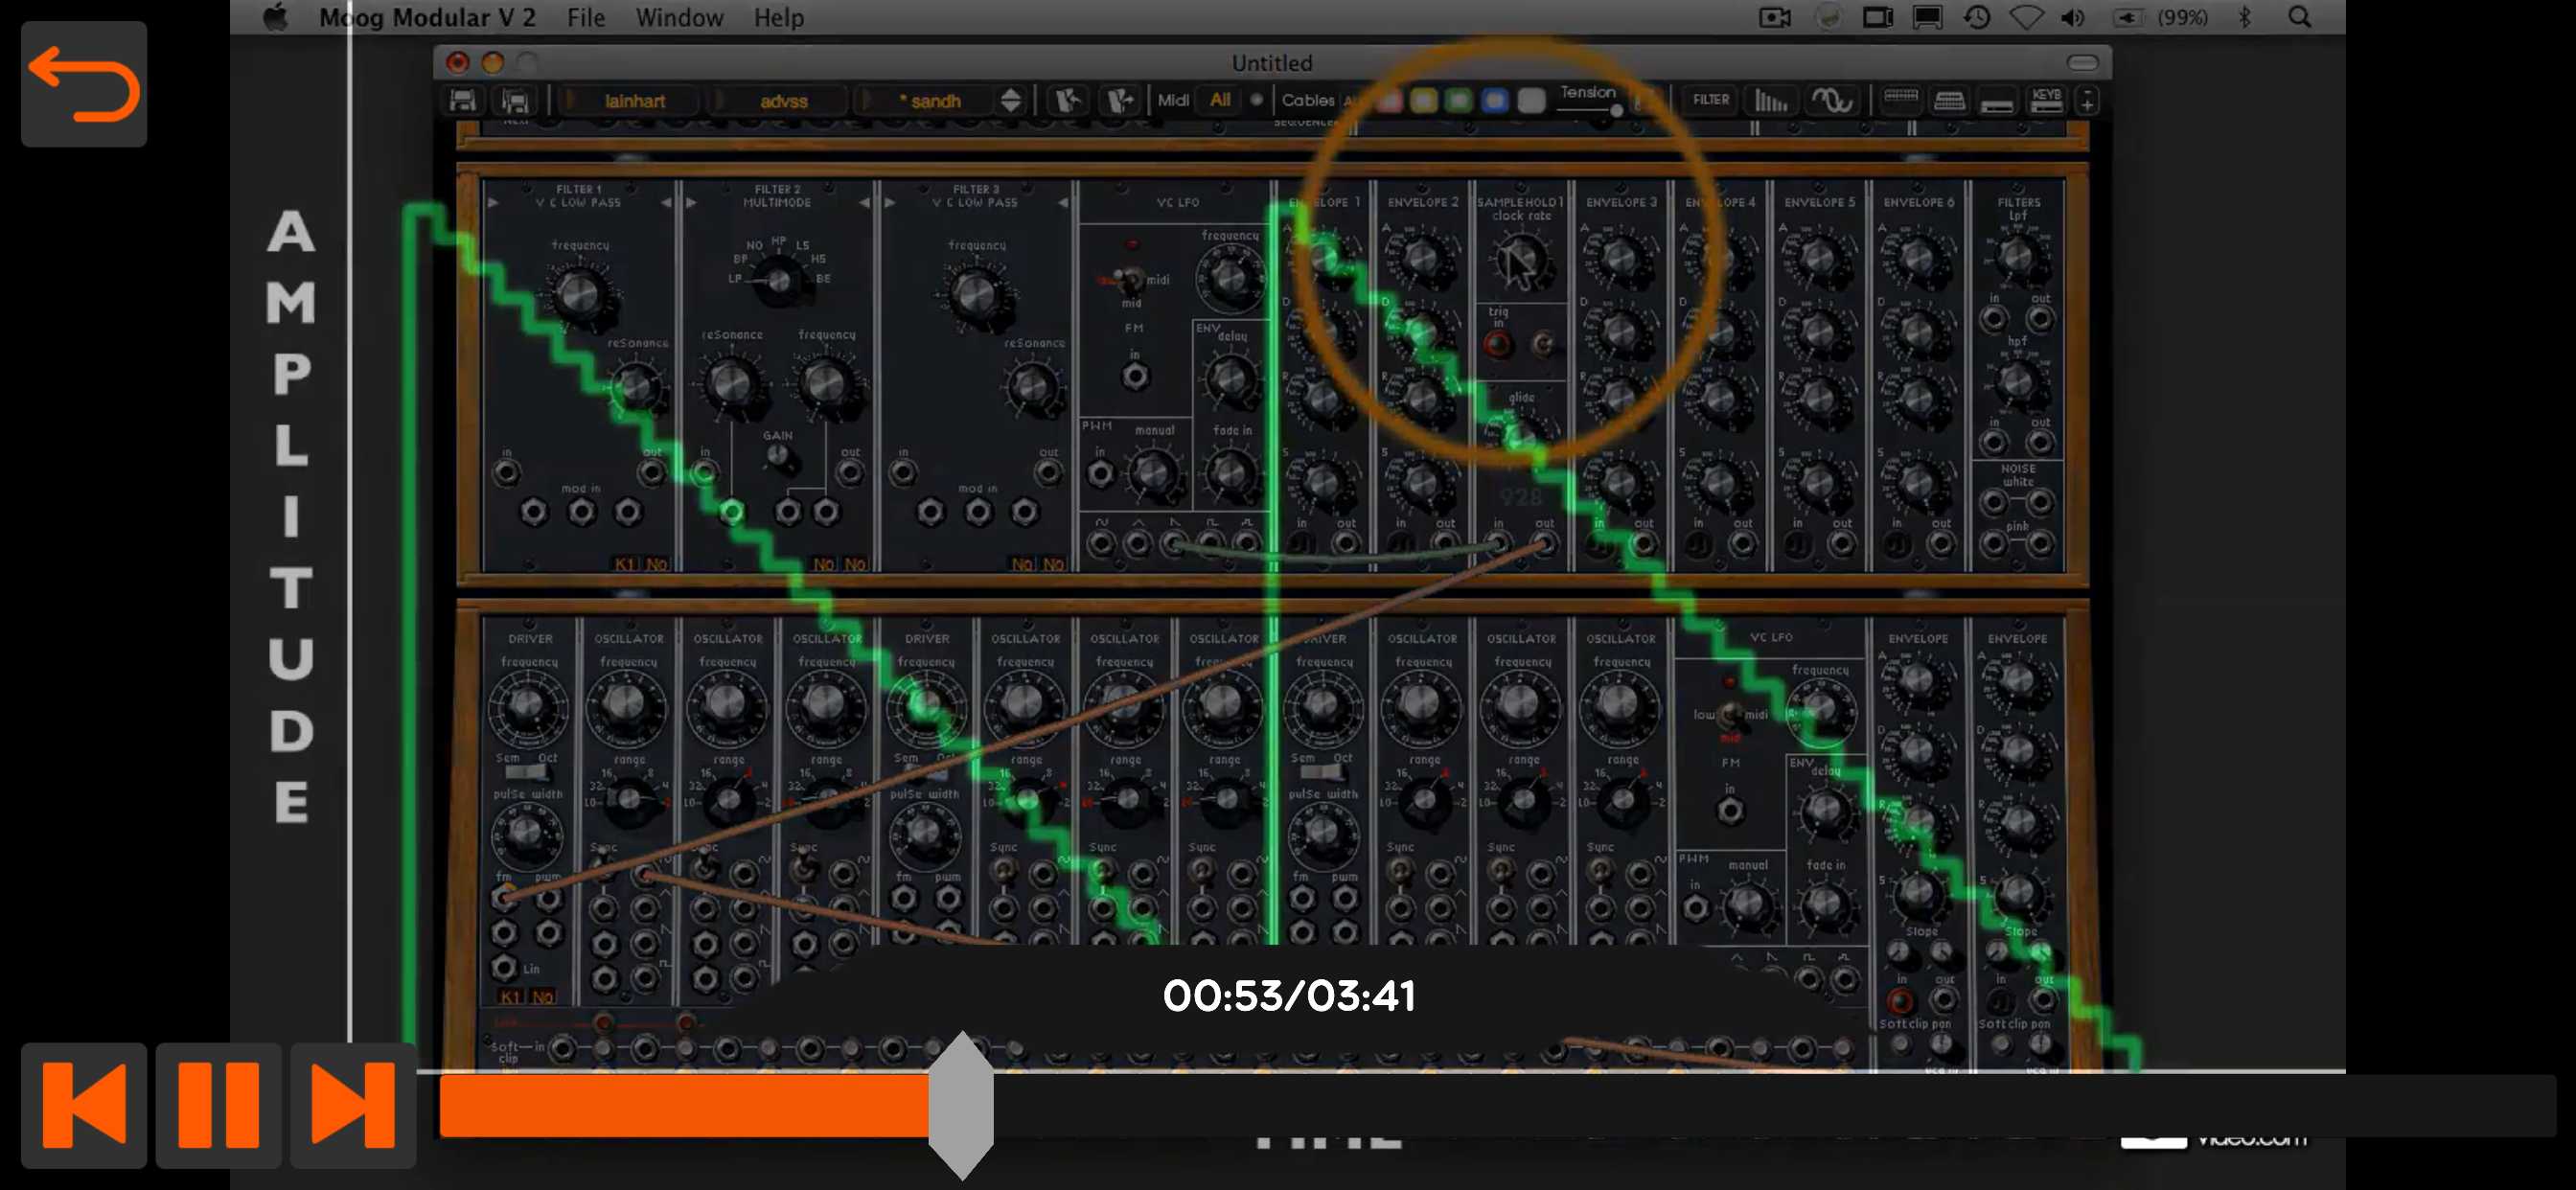Click the save preset disk icon
This screenshot has width=2576, height=1190.
pos(463,100)
